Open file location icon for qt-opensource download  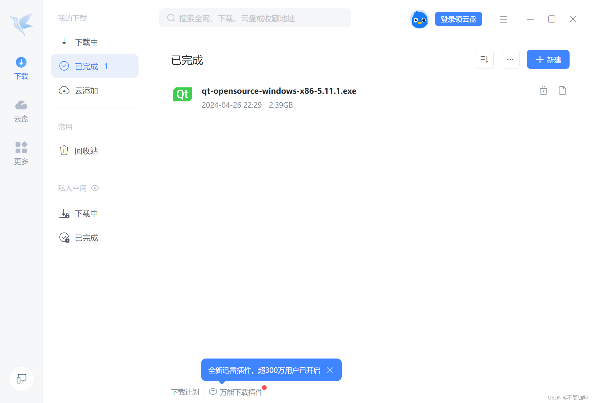pyautogui.click(x=562, y=90)
